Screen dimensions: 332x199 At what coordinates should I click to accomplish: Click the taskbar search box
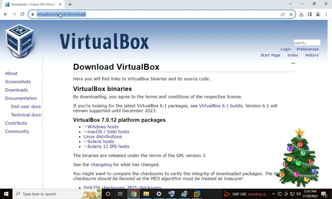click(57, 194)
